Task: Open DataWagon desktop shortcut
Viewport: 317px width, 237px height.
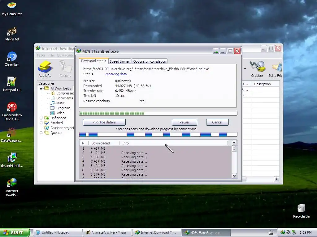Action: point(12,135)
